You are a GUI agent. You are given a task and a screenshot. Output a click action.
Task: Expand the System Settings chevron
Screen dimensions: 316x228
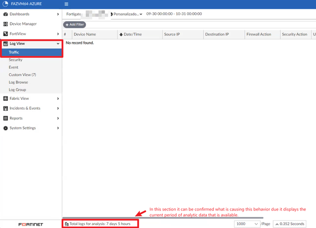point(58,128)
